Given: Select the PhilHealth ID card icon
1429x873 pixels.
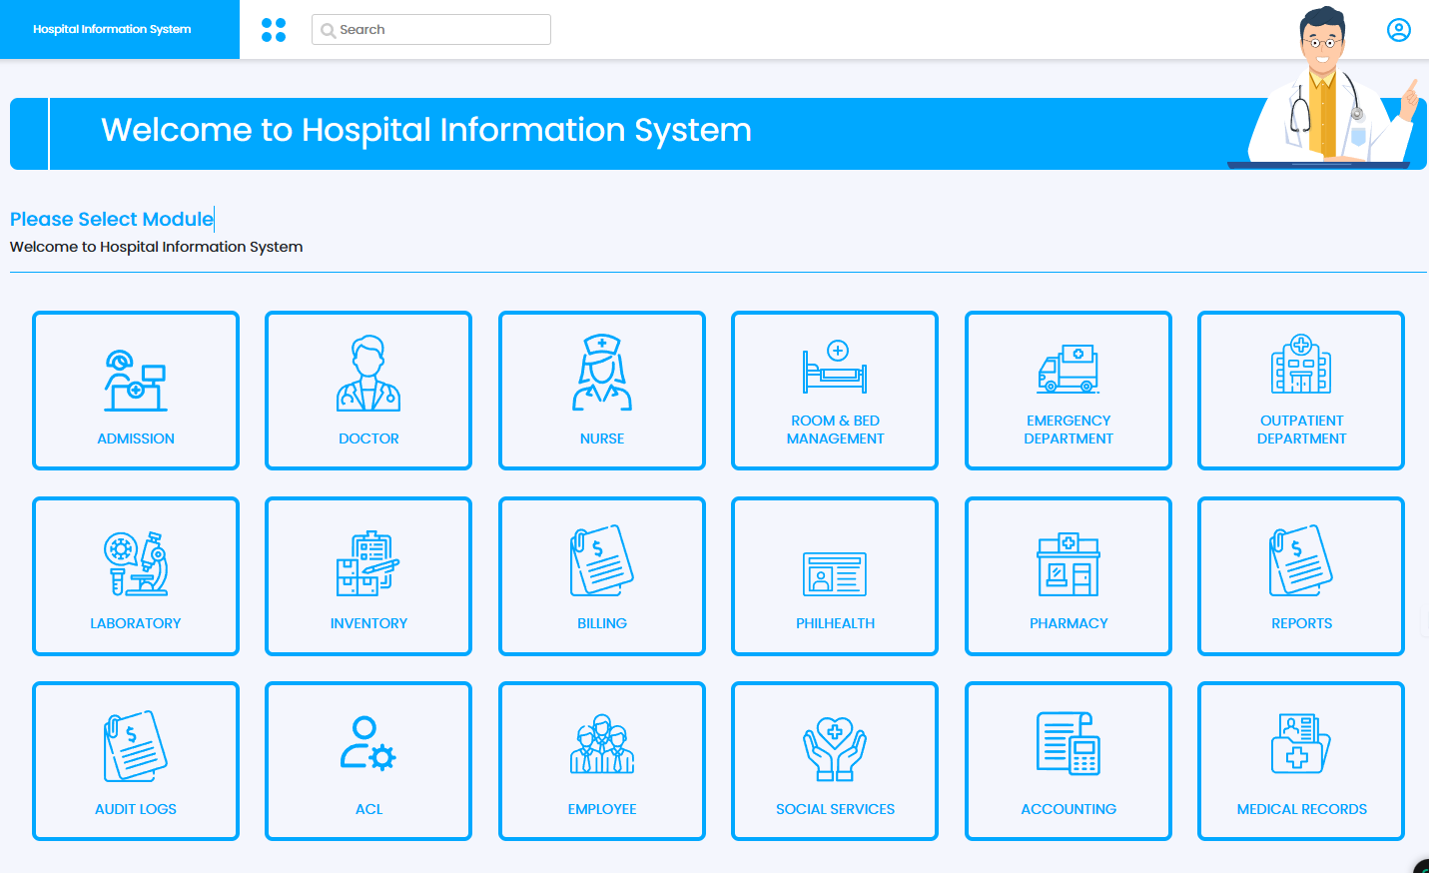Looking at the screenshot, I should pyautogui.click(x=835, y=573).
